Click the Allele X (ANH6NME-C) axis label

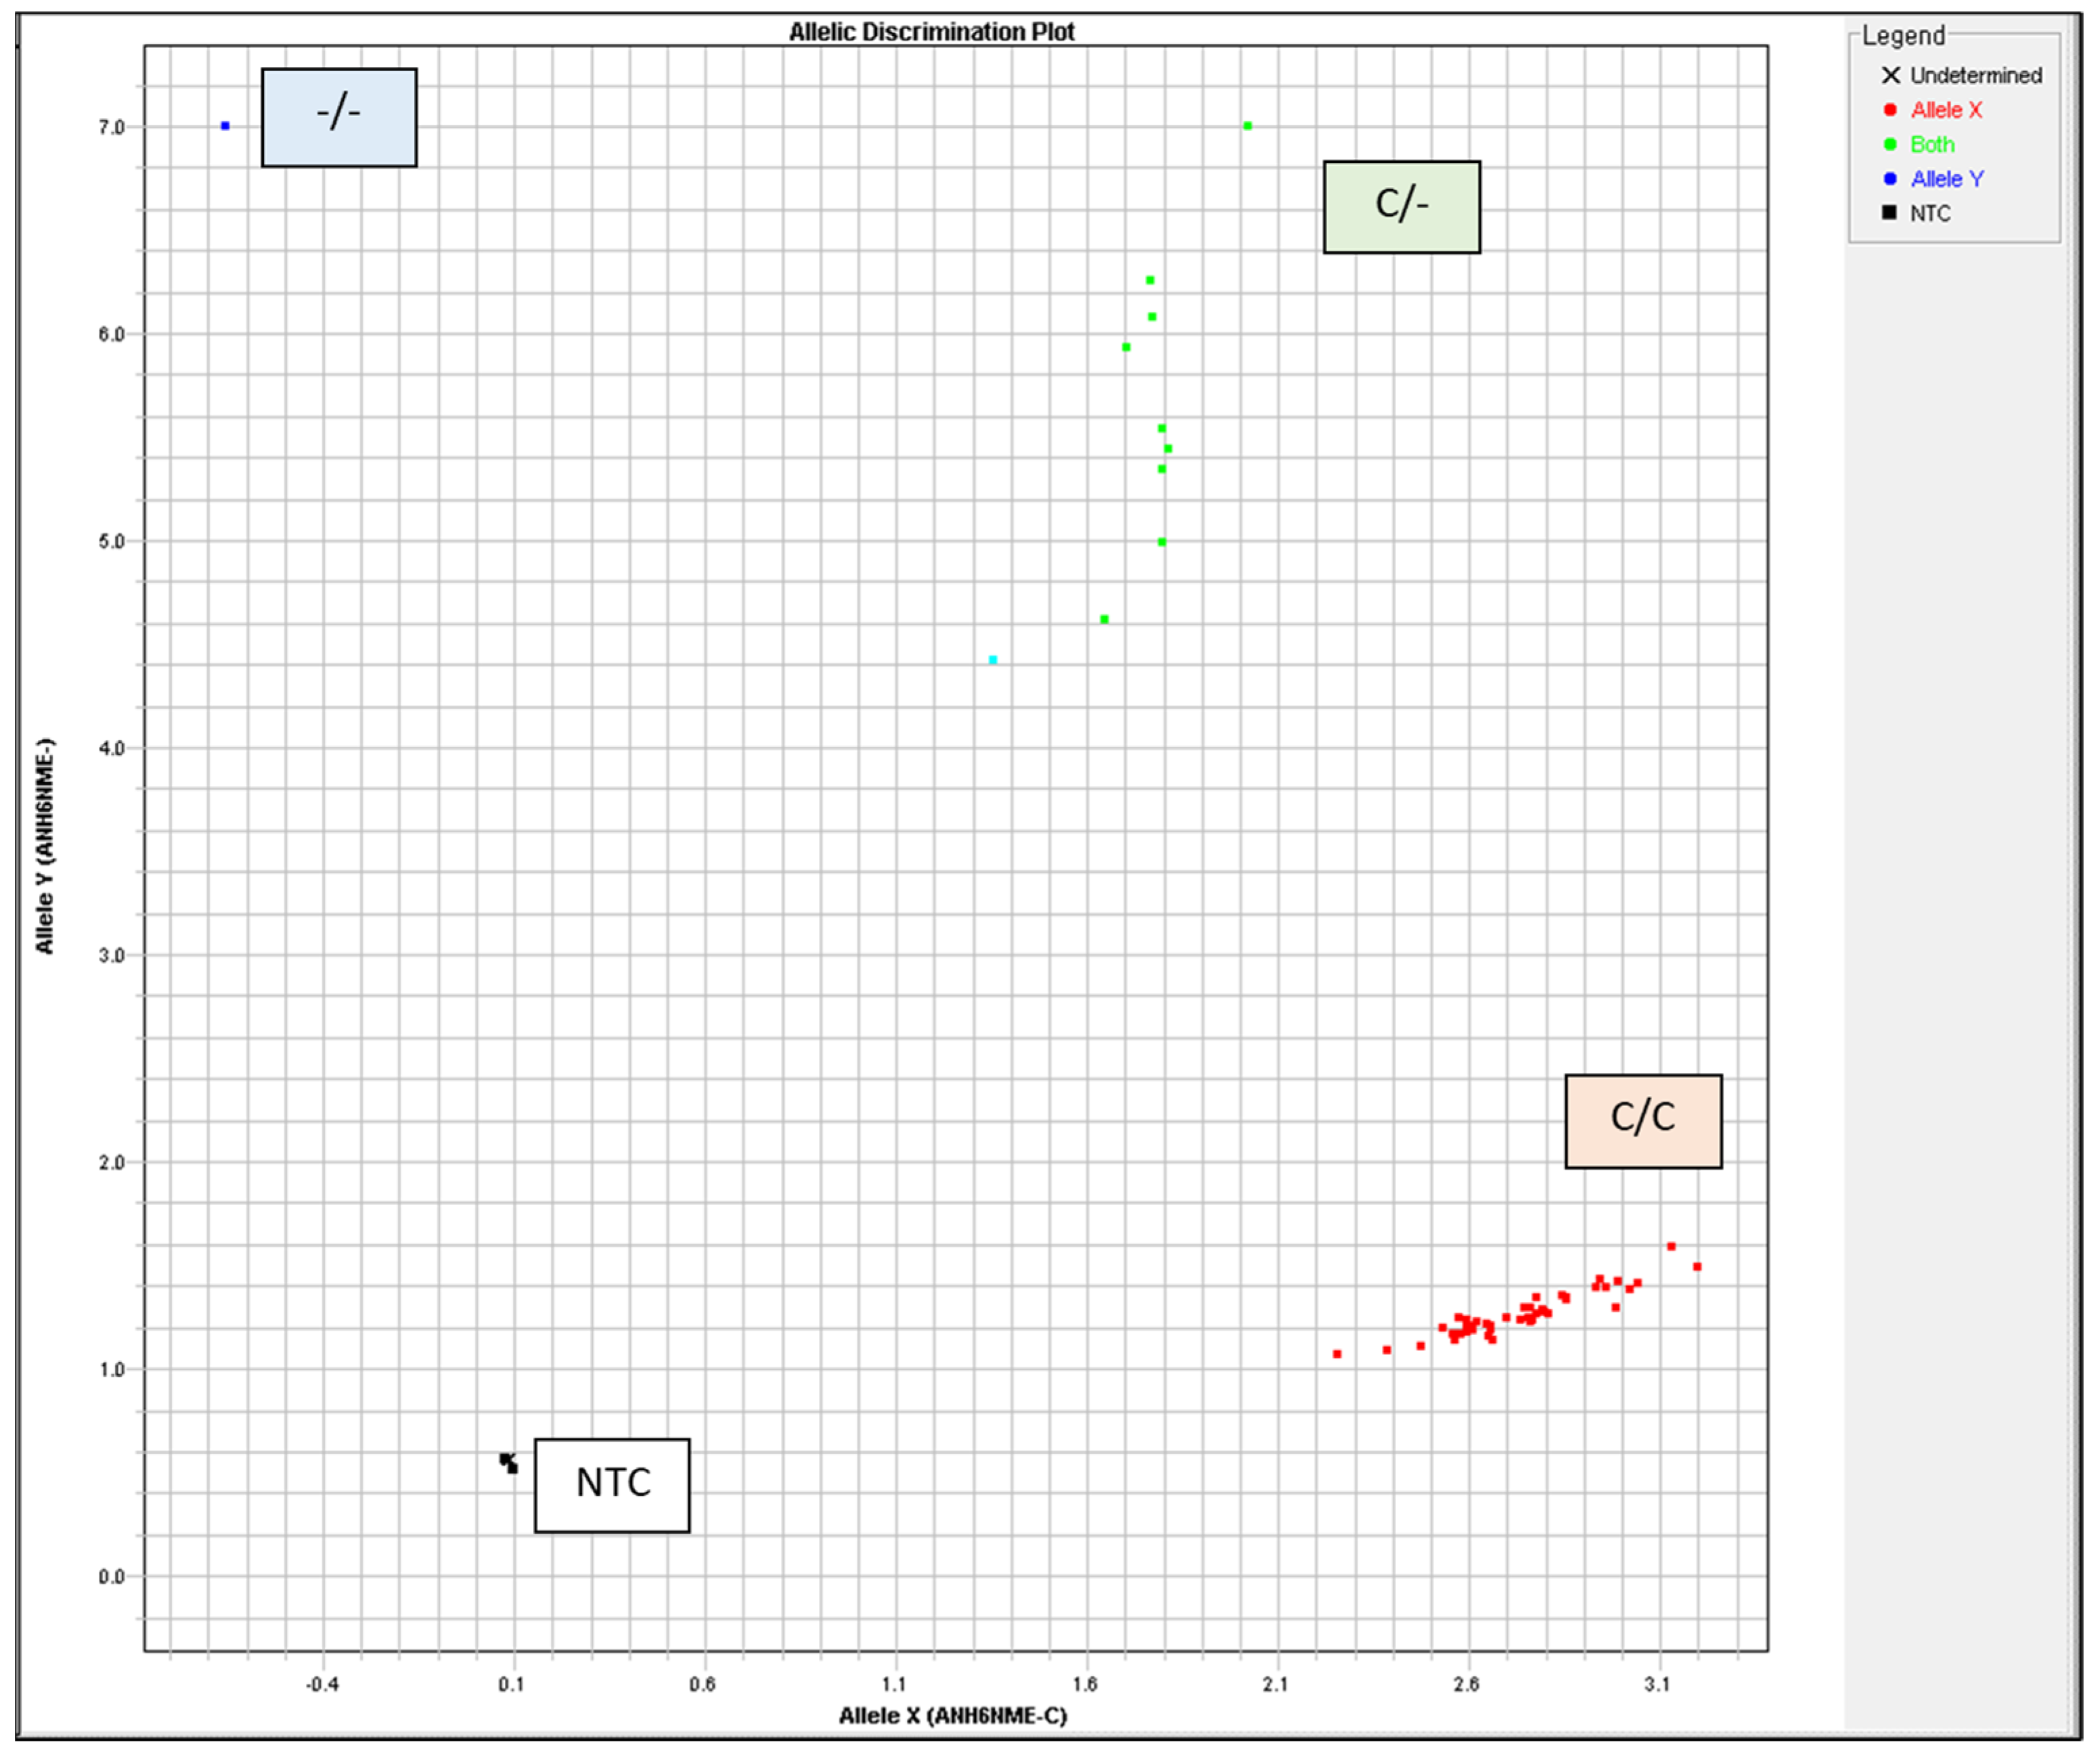pos(952,1716)
